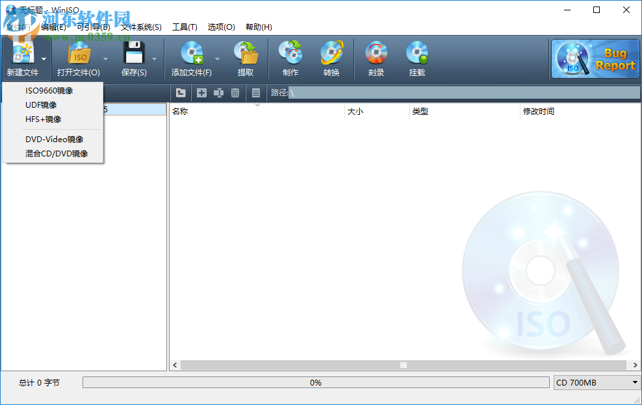Open a file with the 打开文件 toolbar icon
Viewport: 642px width, 405px height.
[79, 58]
